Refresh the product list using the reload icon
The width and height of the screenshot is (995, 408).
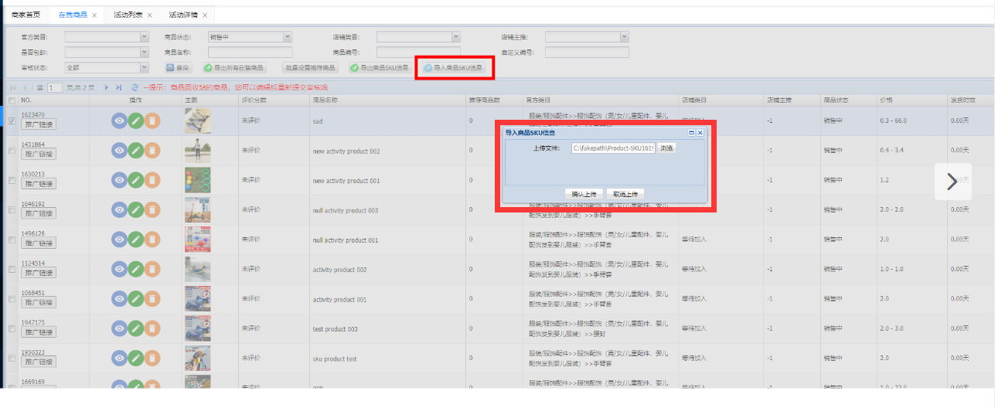click(x=135, y=88)
